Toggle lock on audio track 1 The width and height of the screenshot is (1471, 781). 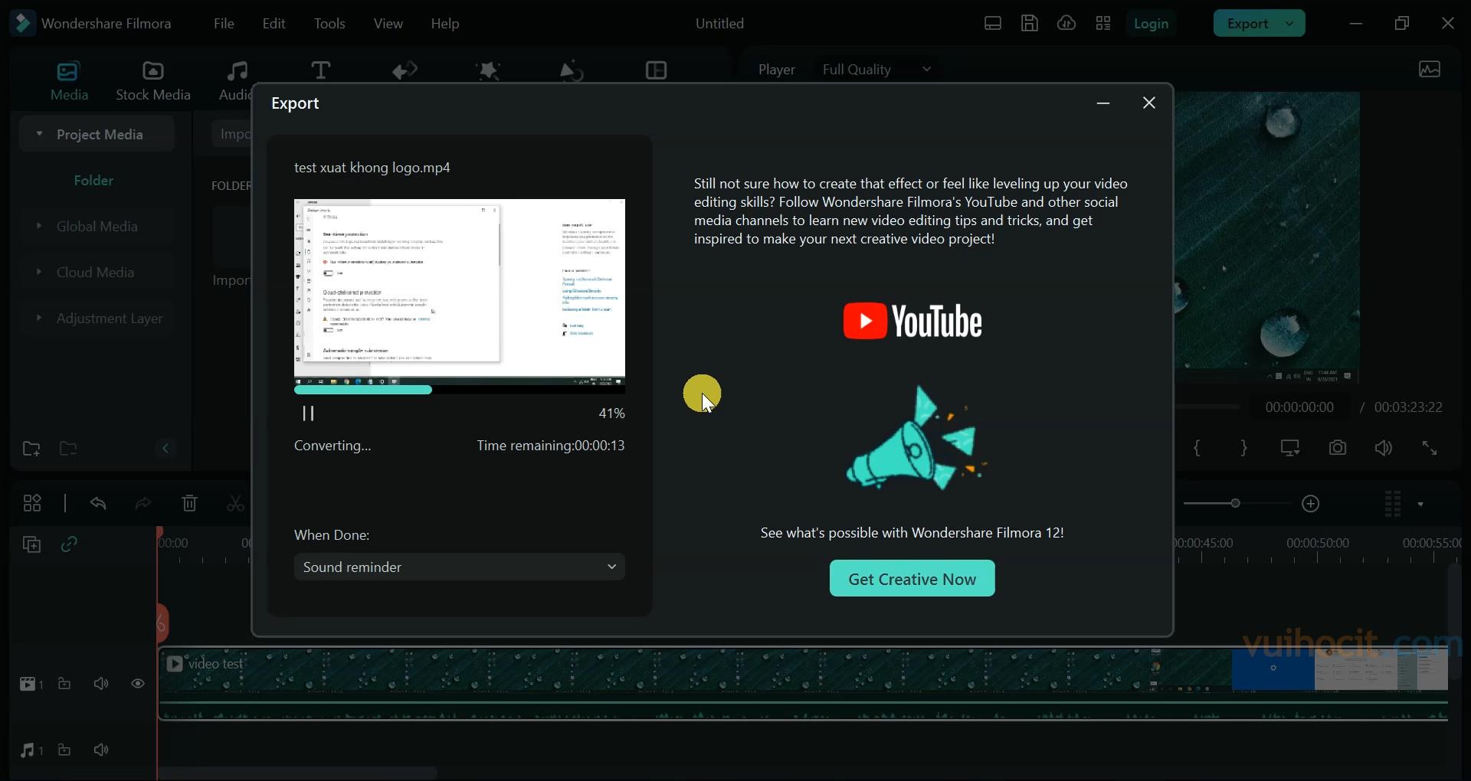pyautogui.click(x=64, y=750)
